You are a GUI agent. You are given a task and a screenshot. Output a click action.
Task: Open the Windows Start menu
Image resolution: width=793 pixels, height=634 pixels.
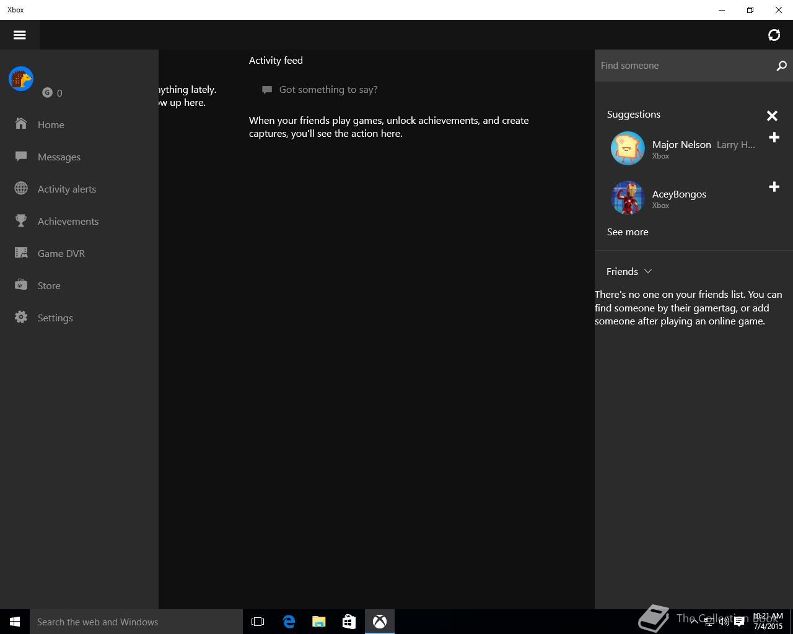click(x=15, y=622)
